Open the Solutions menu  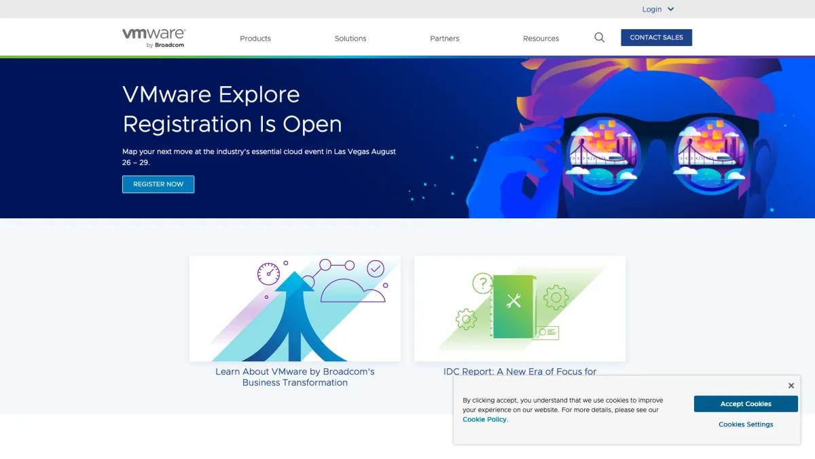coord(350,39)
